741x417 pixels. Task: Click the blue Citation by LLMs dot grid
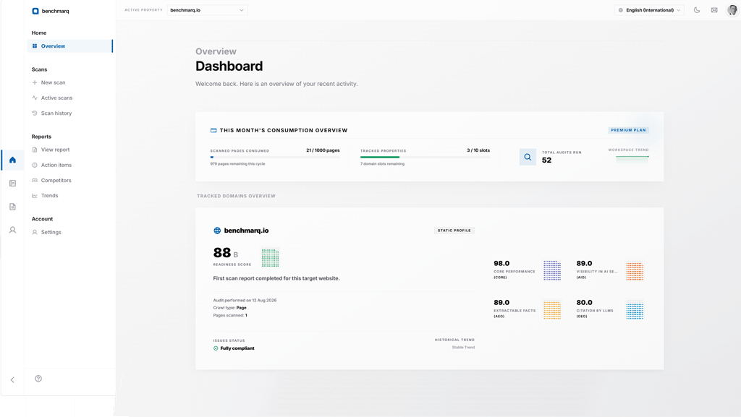coord(635,310)
